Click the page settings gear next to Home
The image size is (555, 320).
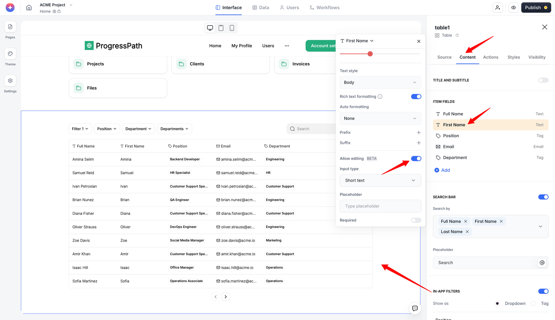54,11
